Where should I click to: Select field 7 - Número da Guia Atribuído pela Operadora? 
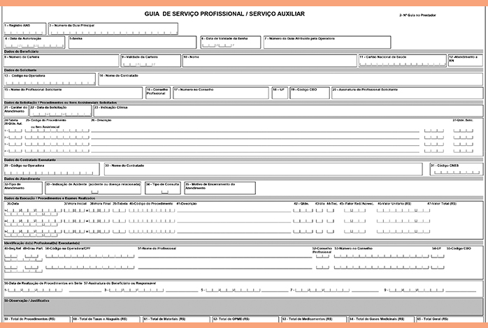click(x=371, y=43)
